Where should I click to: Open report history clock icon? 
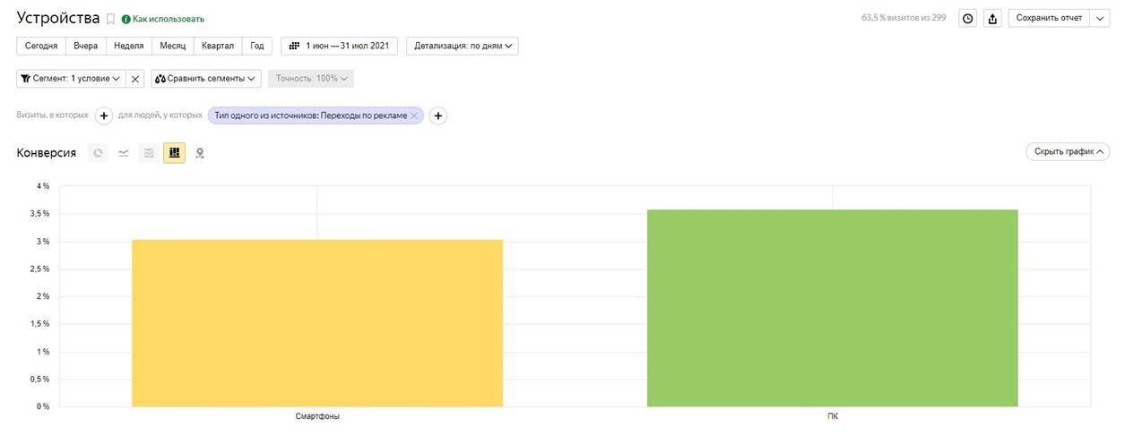pos(968,18)
